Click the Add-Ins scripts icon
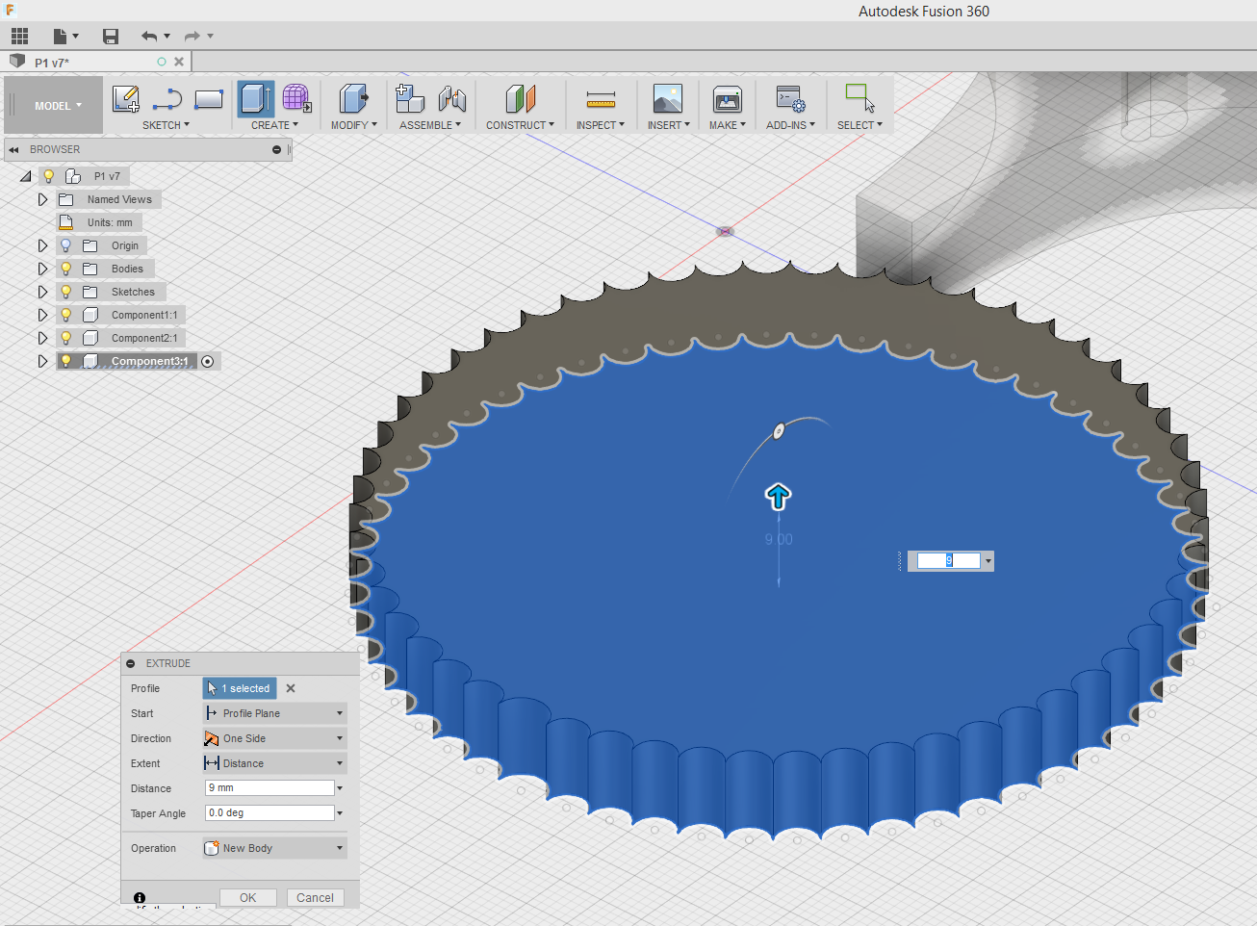Image resolution: width=1257 pixels, height=926 pixels. (790, 99)
